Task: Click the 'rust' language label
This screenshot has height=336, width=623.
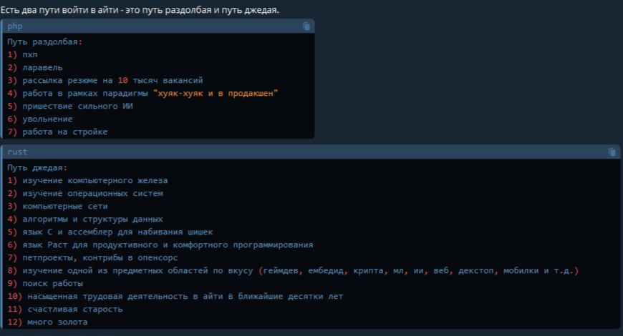Action: pos(17,152)
